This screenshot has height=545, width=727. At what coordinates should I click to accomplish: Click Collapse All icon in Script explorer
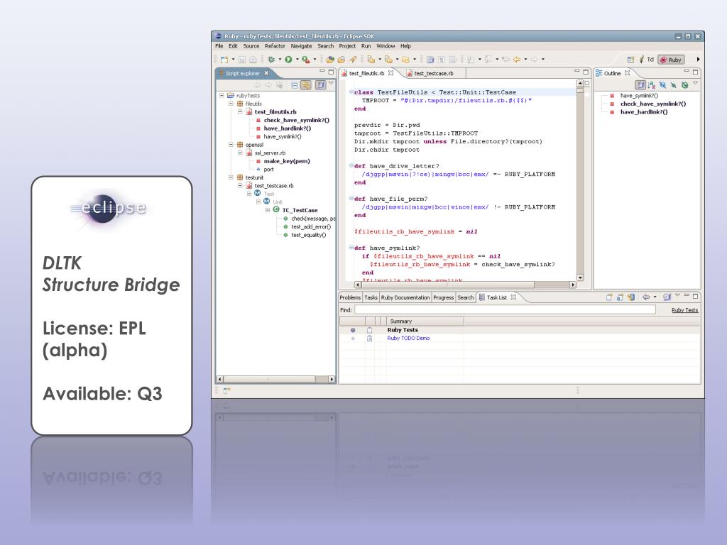point(295,85)
